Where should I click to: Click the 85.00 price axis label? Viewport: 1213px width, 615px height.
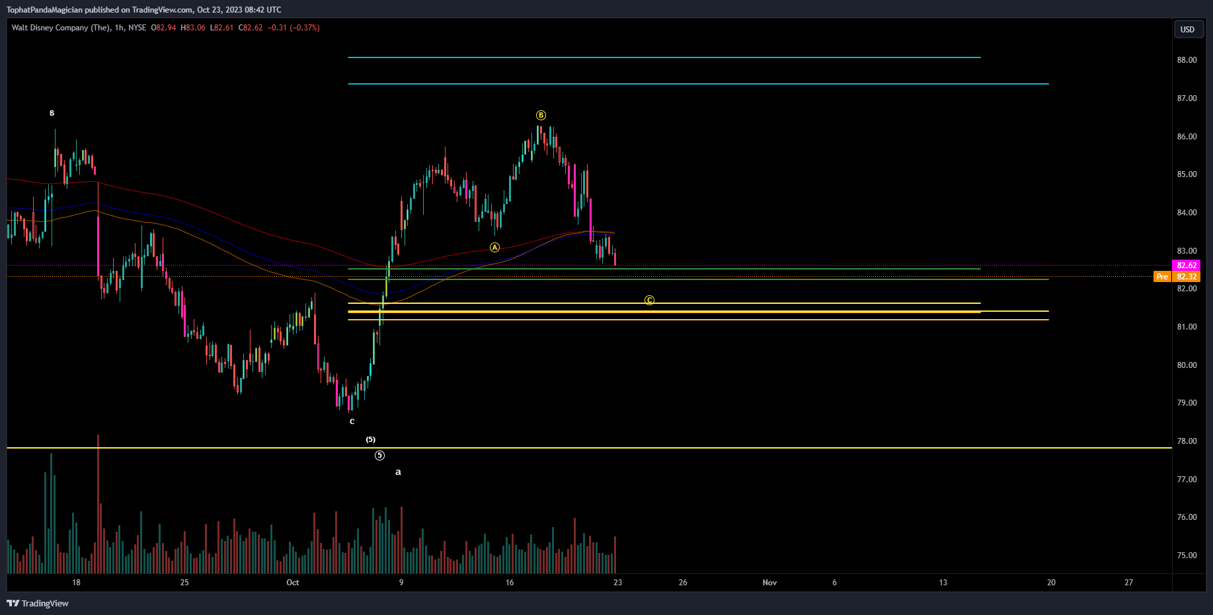click(1187, 174)
